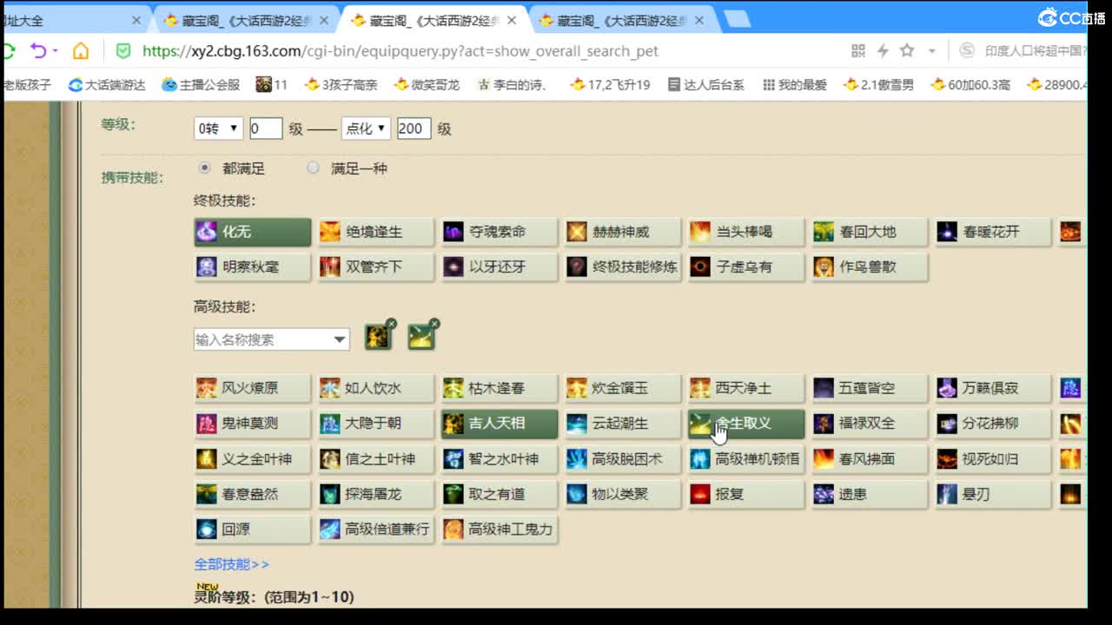Choose the 满足一种 radio option
This screenshot has height=625, width=1112.
[313, 168]
